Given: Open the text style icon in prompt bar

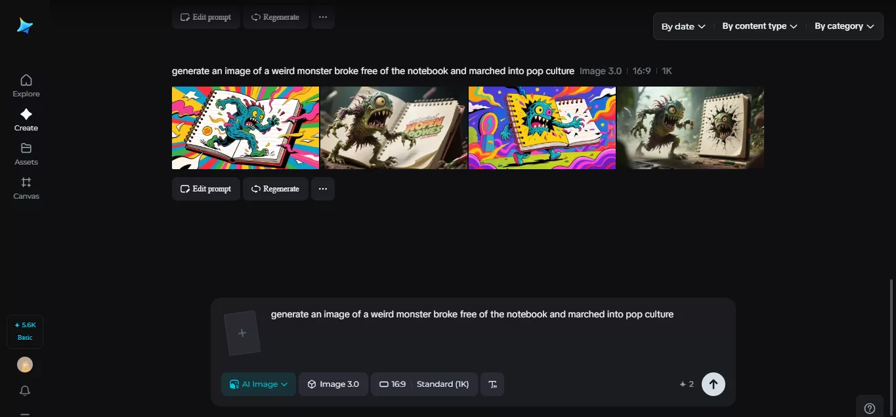Looking at the screenshot, I should click(492, 384).
